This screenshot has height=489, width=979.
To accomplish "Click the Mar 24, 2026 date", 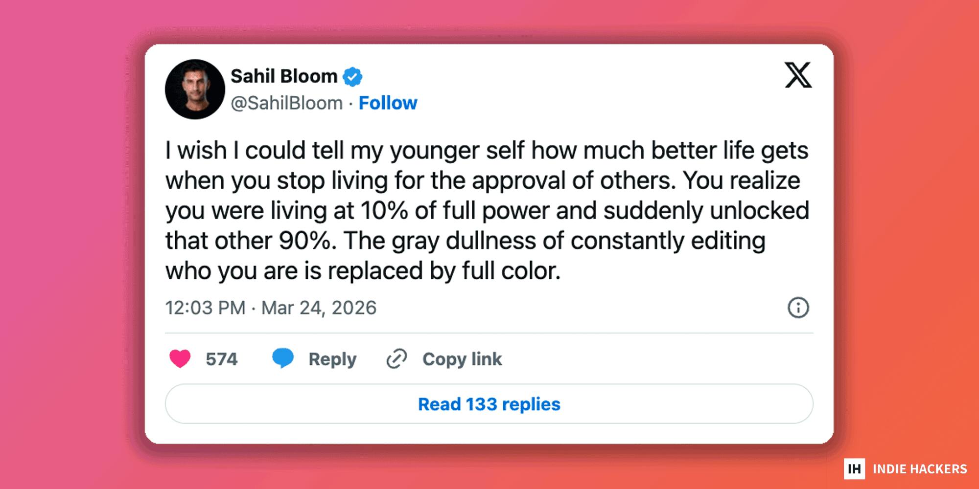I will click(x=319, y=308).
